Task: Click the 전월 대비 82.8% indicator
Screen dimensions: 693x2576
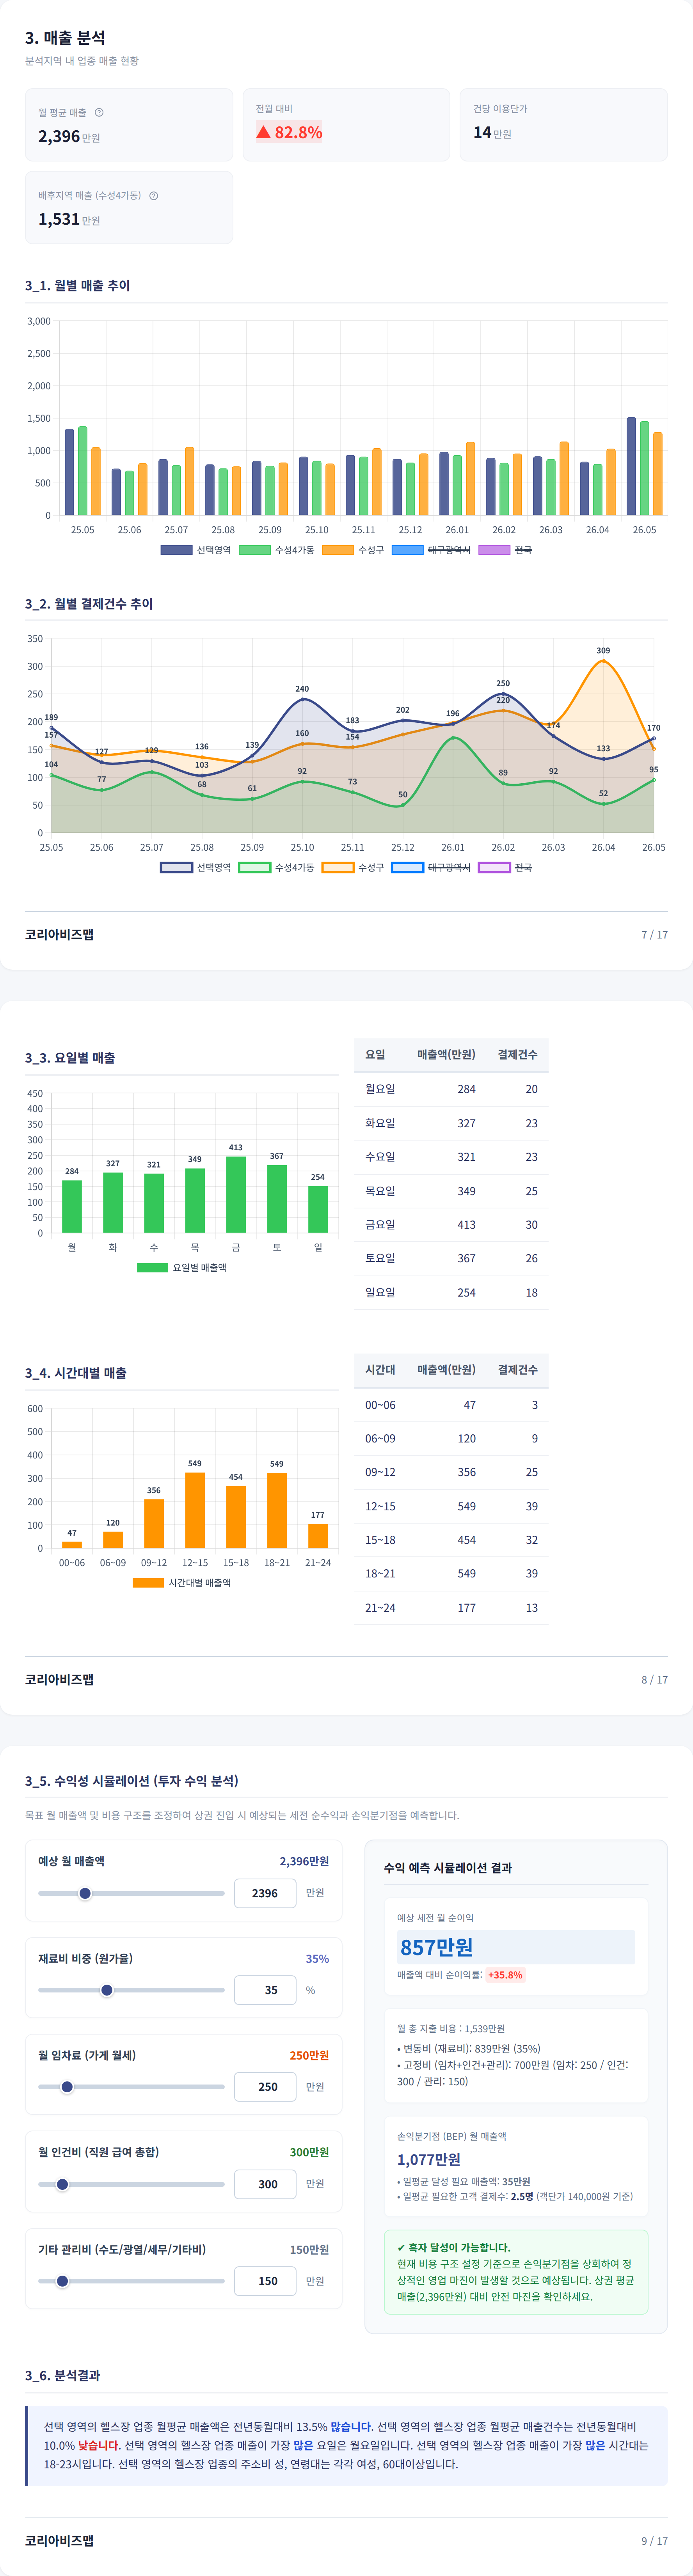Action: click(289, 132)
